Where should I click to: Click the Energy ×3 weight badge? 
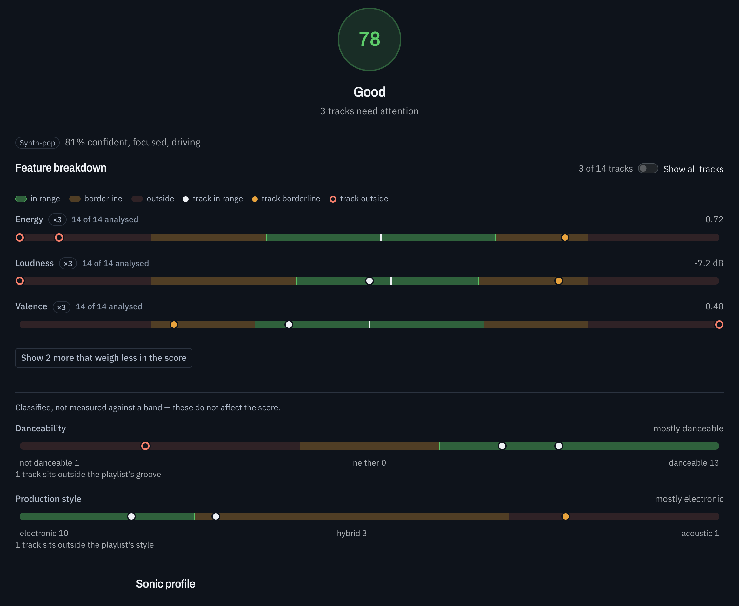coord(57,219)
